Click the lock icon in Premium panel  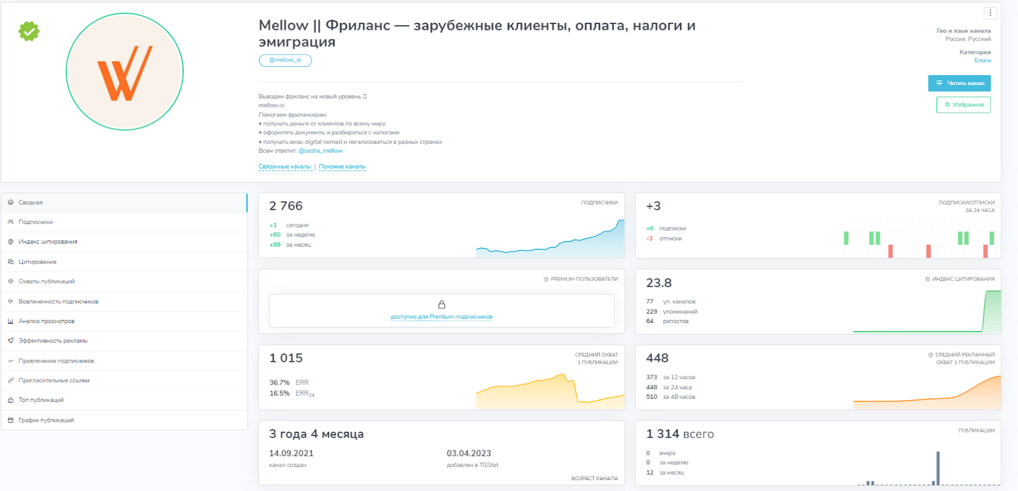tap(442, 305)
